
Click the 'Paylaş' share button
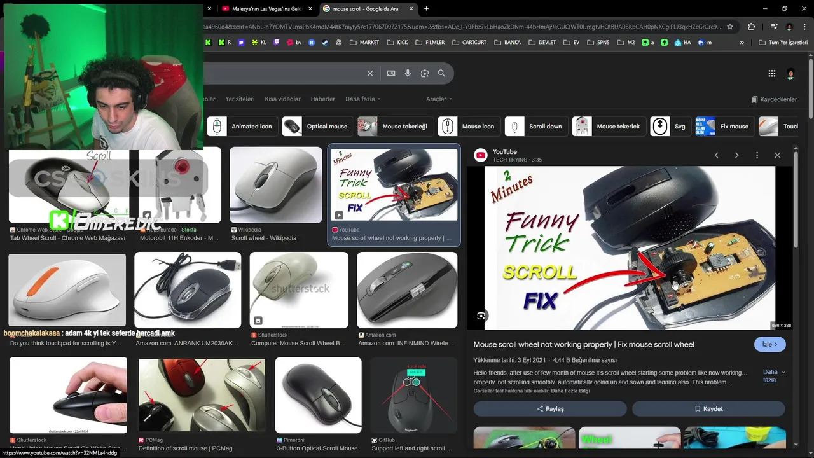point(550,409)
